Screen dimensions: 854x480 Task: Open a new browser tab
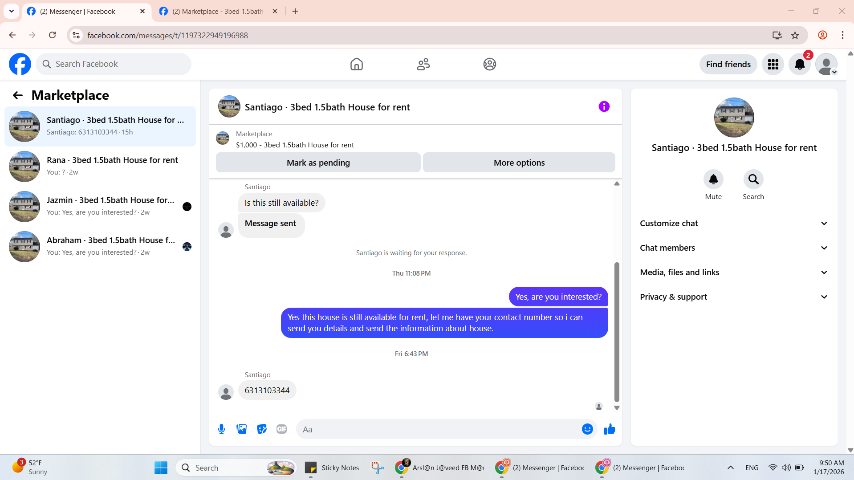pos(295,11)
